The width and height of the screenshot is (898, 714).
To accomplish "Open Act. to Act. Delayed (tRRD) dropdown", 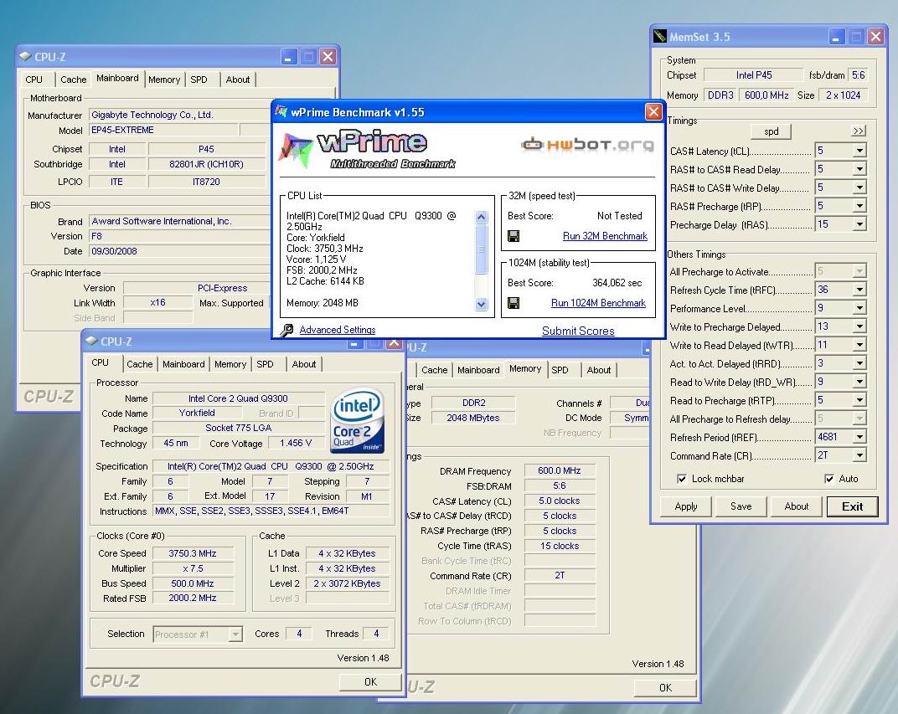I will pyautogui.click(x=859, y=363).
